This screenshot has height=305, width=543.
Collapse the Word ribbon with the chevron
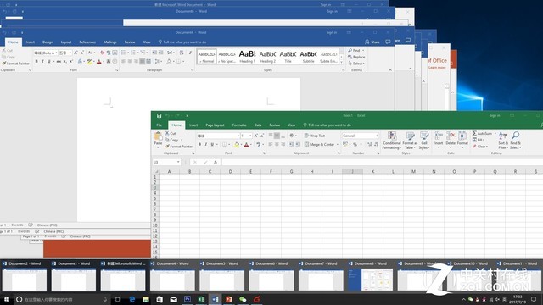390,69
